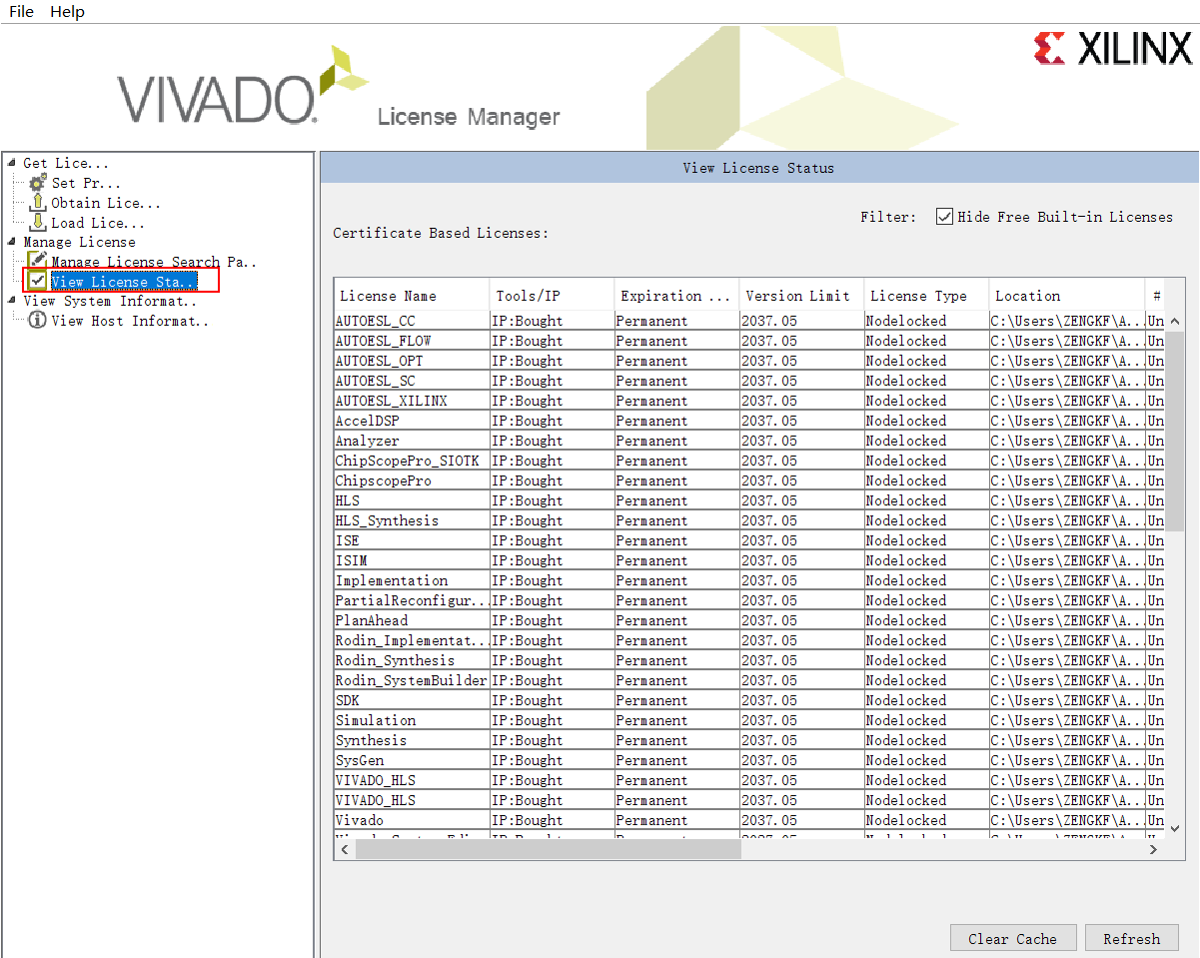Screen dimensions: 1200x958
Task: Sort by Location column header
Action: pos(1067,296)
